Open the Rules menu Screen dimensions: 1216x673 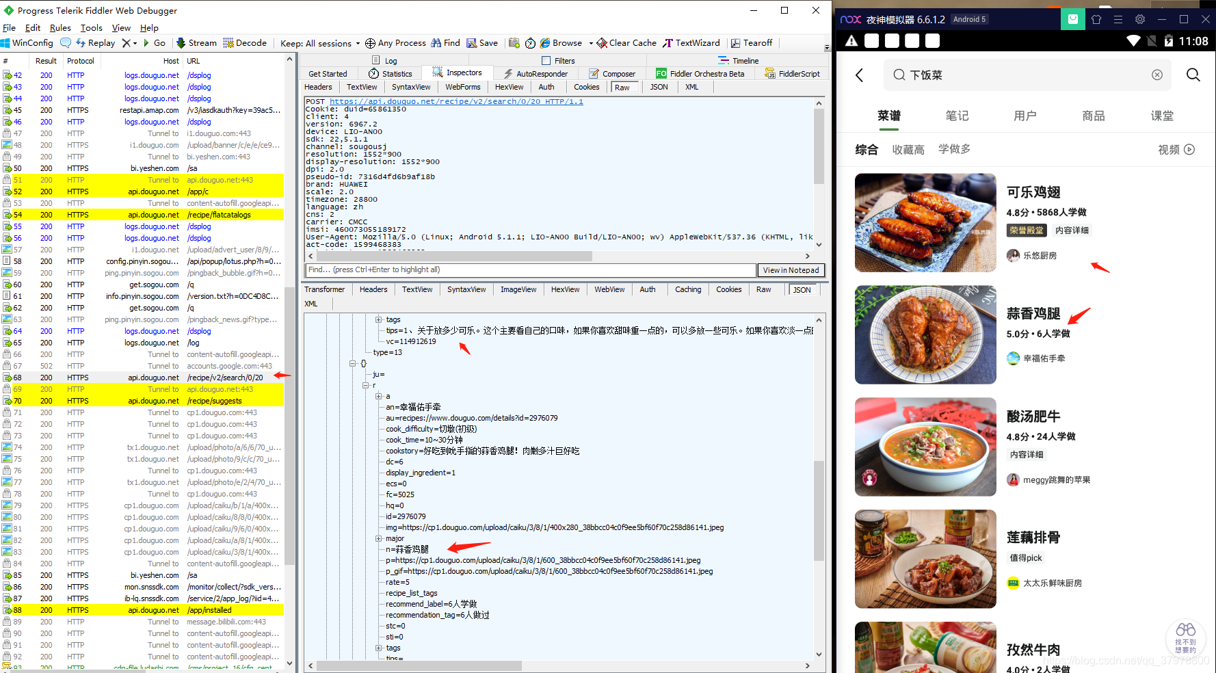(60, 28)
